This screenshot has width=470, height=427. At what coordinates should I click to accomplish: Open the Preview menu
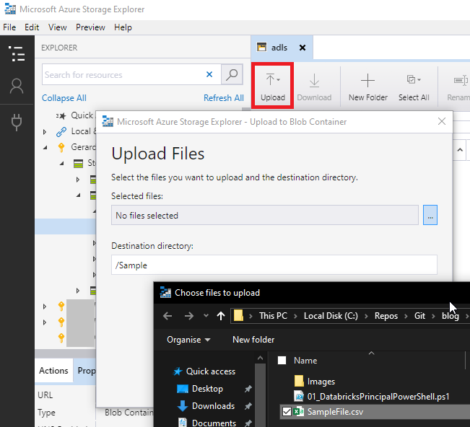(x=90, y=27)
